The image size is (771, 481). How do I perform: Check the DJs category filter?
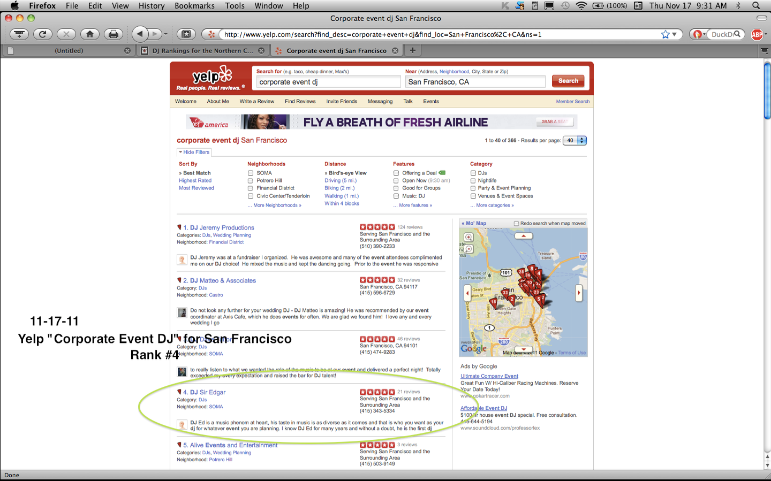click(473, 173)
